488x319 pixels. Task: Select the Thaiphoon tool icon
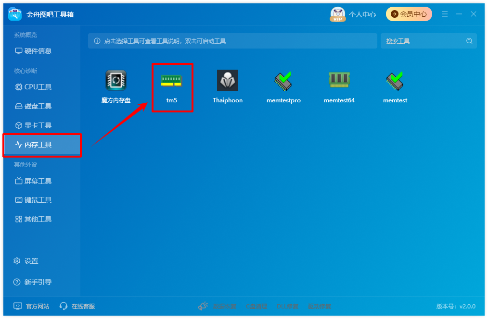(228, 80)
